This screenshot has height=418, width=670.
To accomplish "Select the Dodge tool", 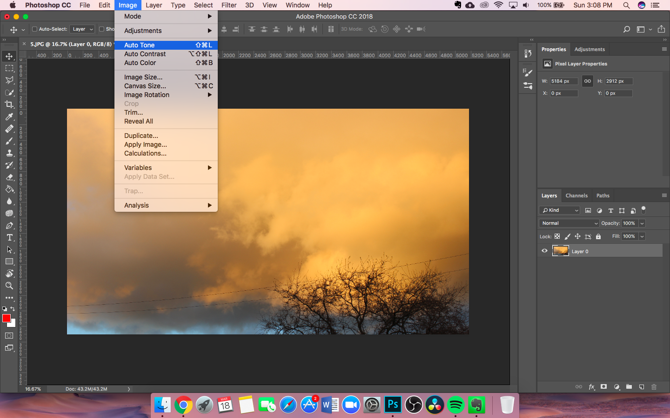I will click(9, 213).
